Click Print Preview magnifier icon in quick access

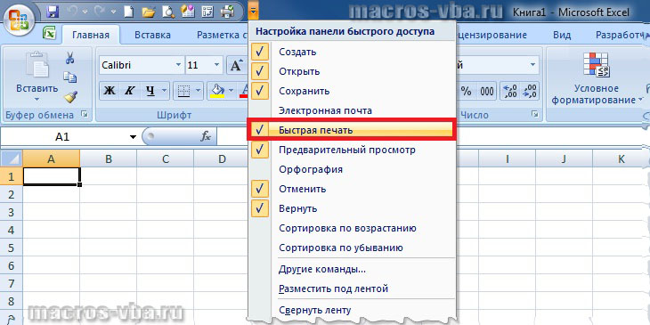[168, 12]
